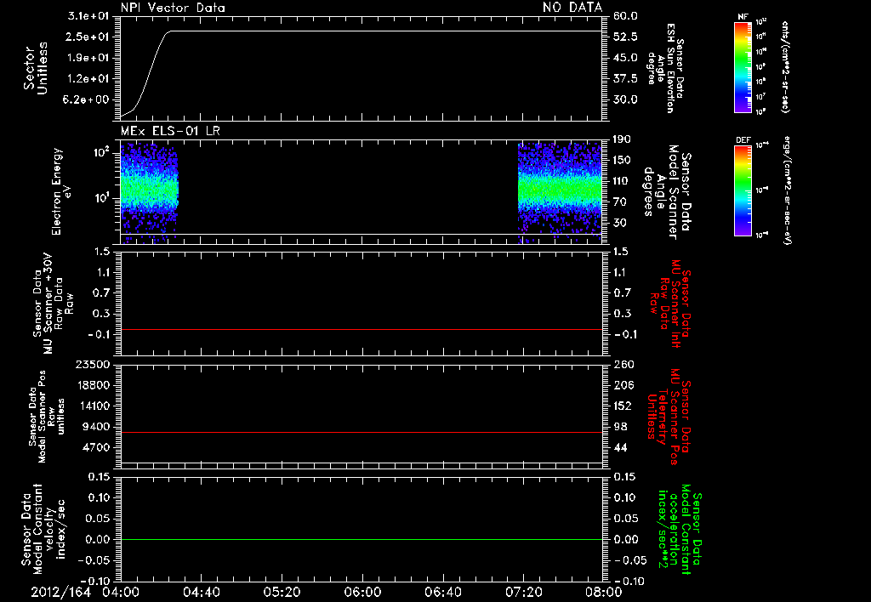871x602 pixels.
Task: Click the green "Model Constant acceleration" title
Action: pyautogui.click(x=680, y=529)
